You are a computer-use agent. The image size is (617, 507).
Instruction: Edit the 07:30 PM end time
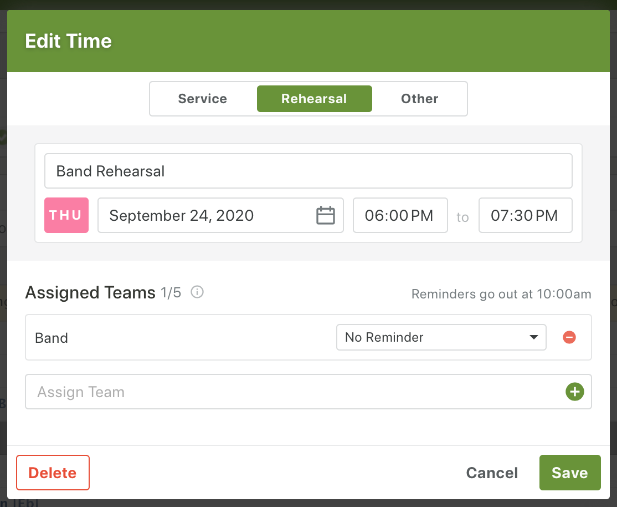(x=525, y=215)
